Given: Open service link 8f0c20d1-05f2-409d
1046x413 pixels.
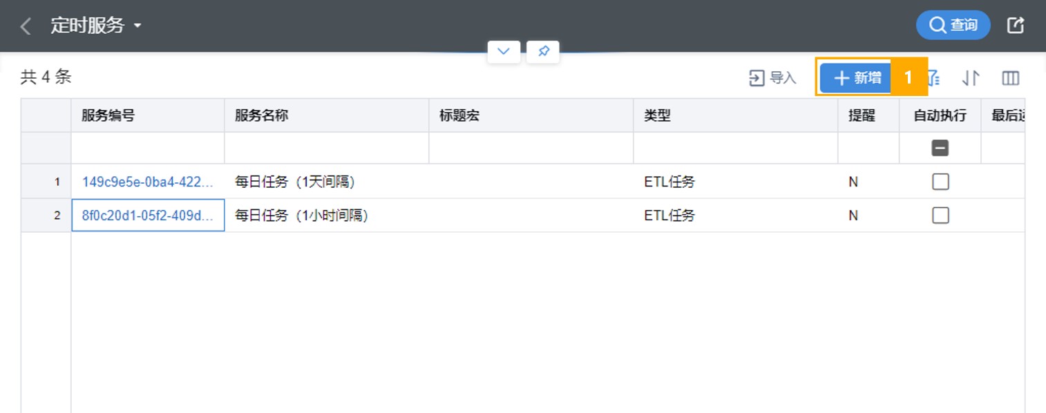Looking at the screenshot, I should pos(148,215).
